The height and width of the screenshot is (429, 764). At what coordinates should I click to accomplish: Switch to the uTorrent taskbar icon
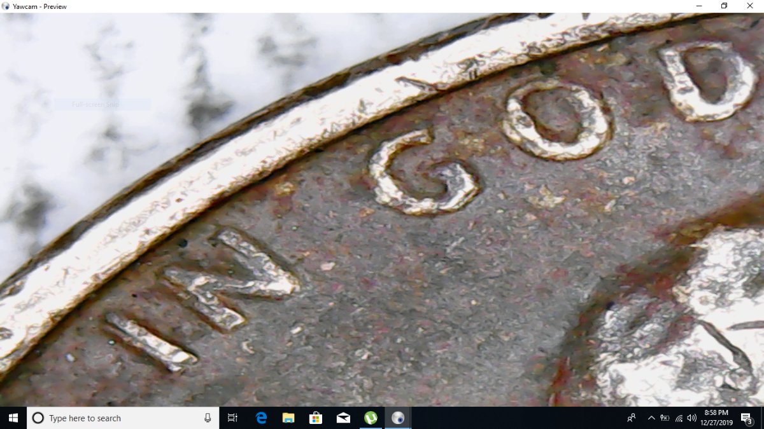(371, 418)
